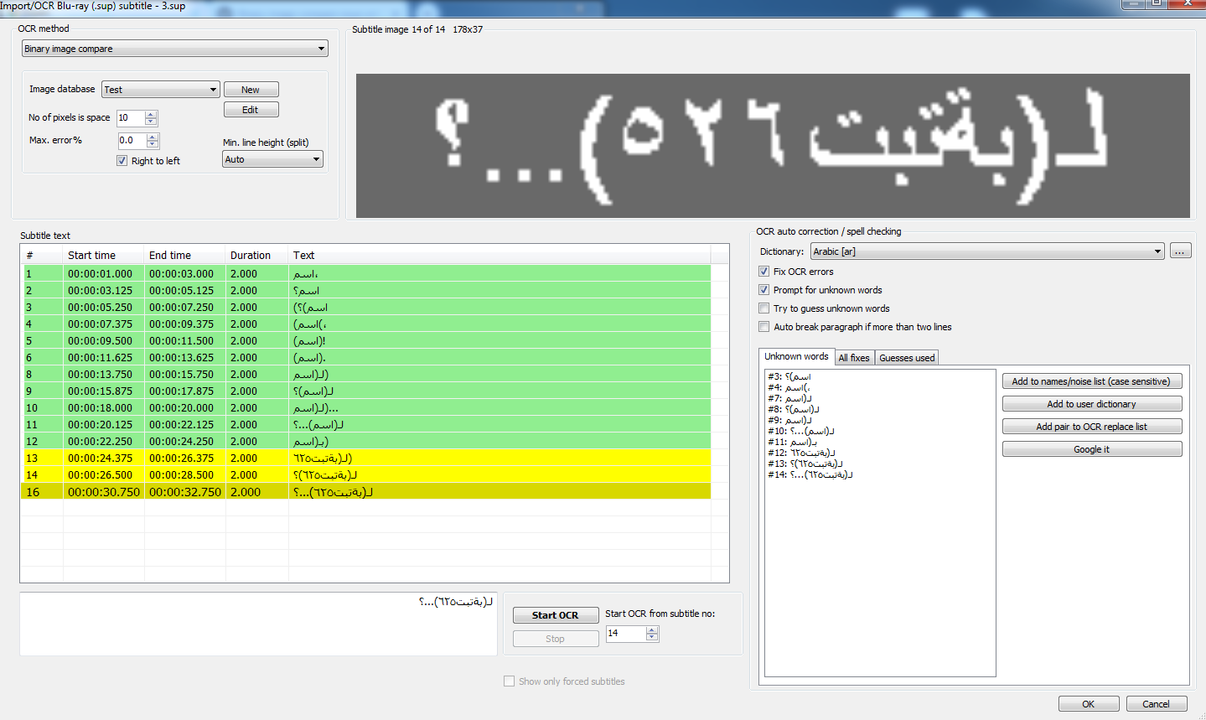Select subtitle row 2 starting 00:00:03.125
This screenshot has width=1206, height=720.
365,290
